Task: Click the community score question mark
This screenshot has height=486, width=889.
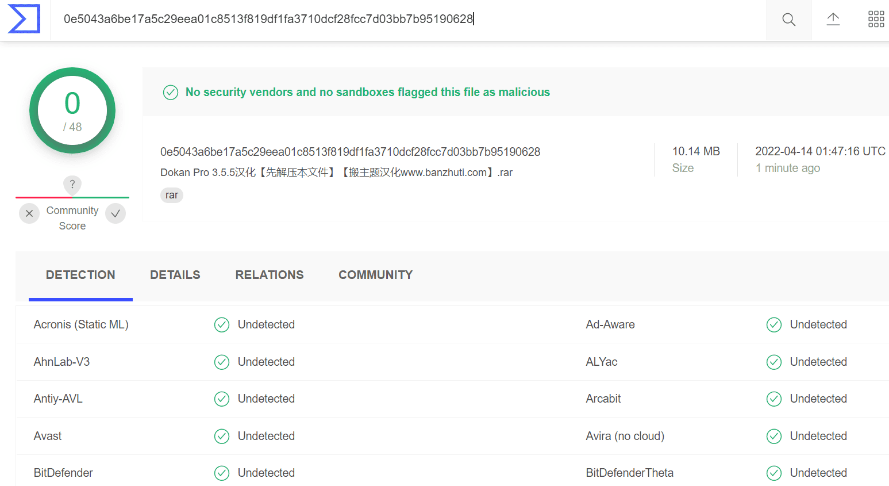Action: [x=72, y=185]
